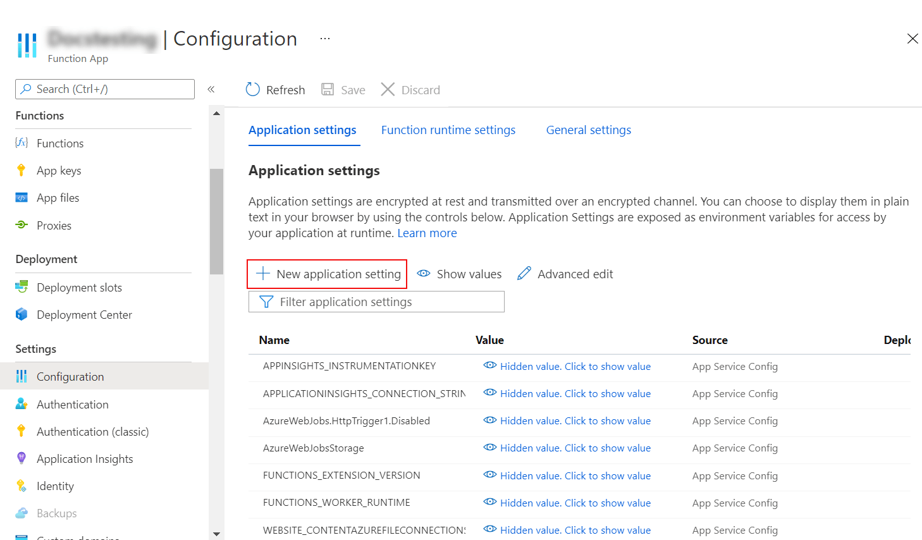
Task: Open Authentication (classic) in the sidebar
Action: click(x=93, y=432)
